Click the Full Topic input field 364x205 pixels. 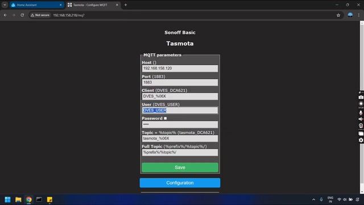pos(180,152)
